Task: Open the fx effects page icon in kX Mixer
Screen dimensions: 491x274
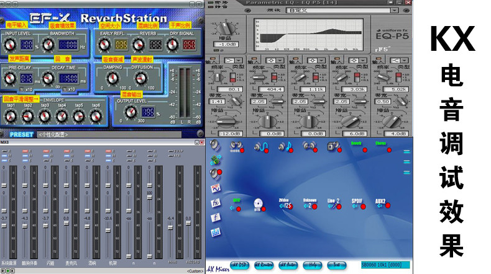Action: pos(216,203)
